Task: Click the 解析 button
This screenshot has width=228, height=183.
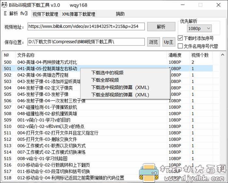Action: click(x=161, y=27)
